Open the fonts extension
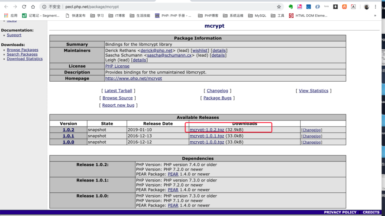Viewport: 385px width, 216px height. 326,6
